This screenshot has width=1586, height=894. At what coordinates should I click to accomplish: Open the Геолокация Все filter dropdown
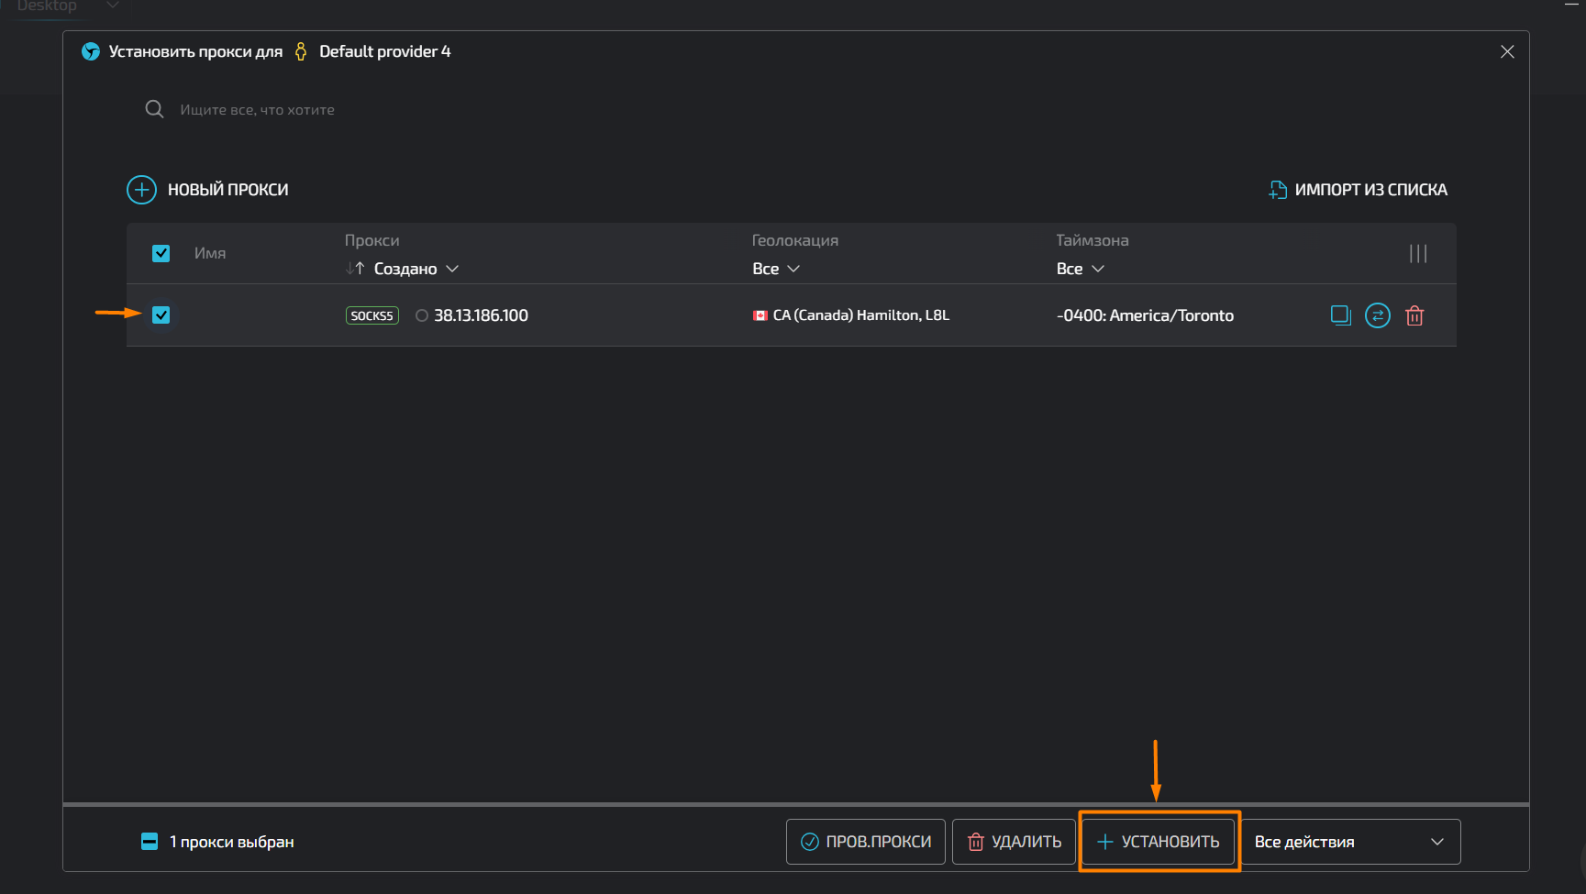coord(776,269)
